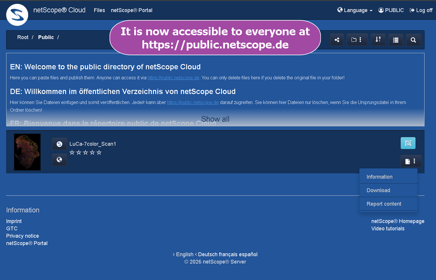Screen dimensions: 436x280
Task: Open the Language dropdown
Action: coord(355,10)
